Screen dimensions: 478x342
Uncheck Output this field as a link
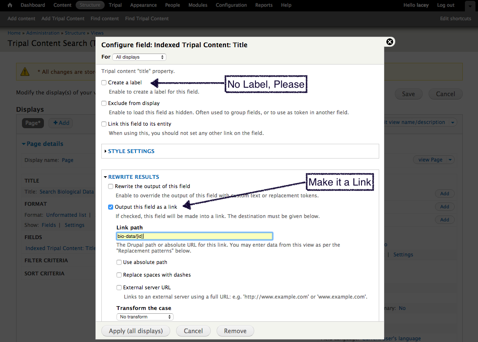tap(111, 207)
